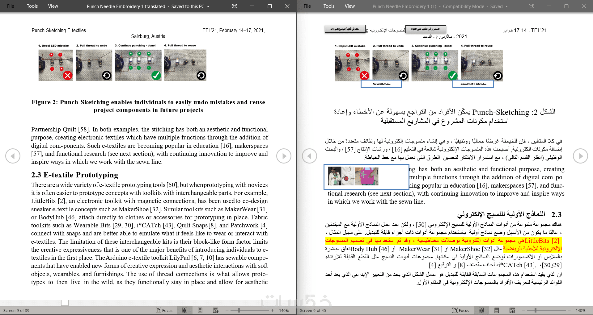Click the Arabic figure caption with 'Punch-Sketching'
593x315 pixels.
[445, 116]
